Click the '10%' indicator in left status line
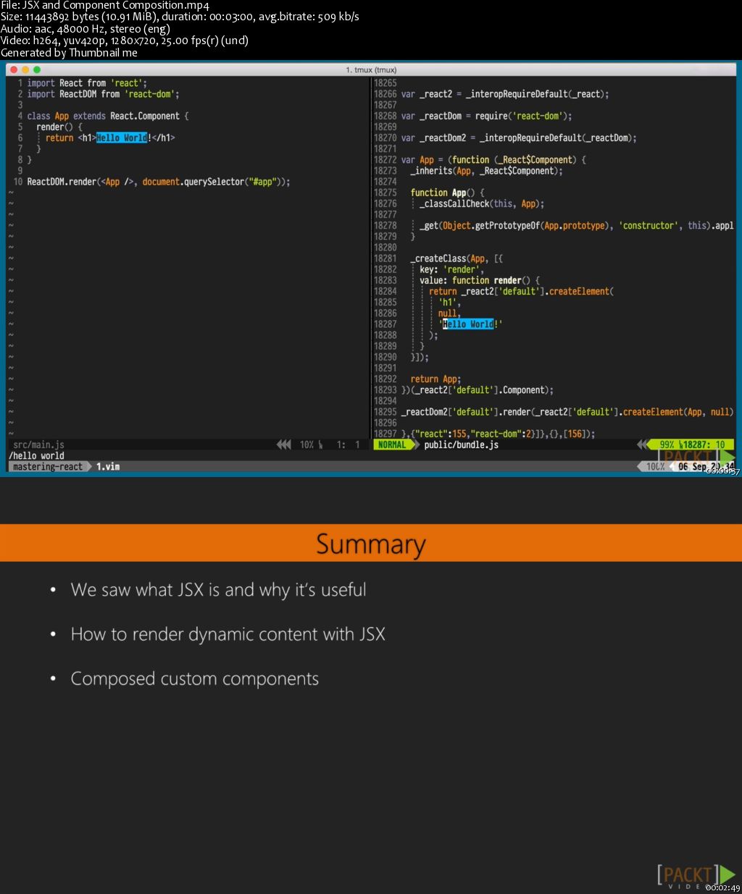Image resolution: width=742 pixels, height=894 pixels. [307, 445]
